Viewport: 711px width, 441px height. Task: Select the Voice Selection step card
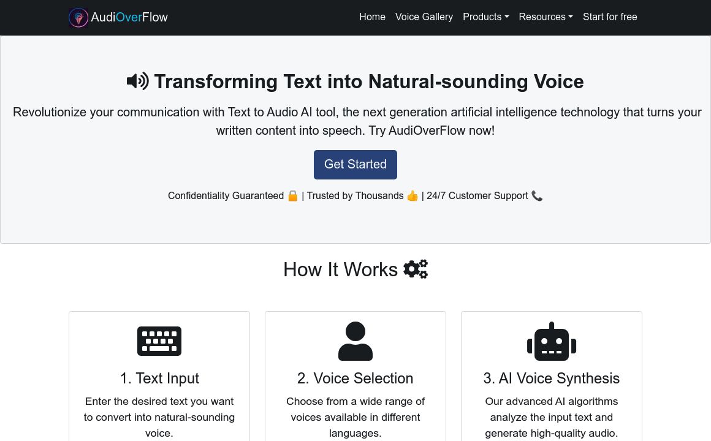click(355, 375)
